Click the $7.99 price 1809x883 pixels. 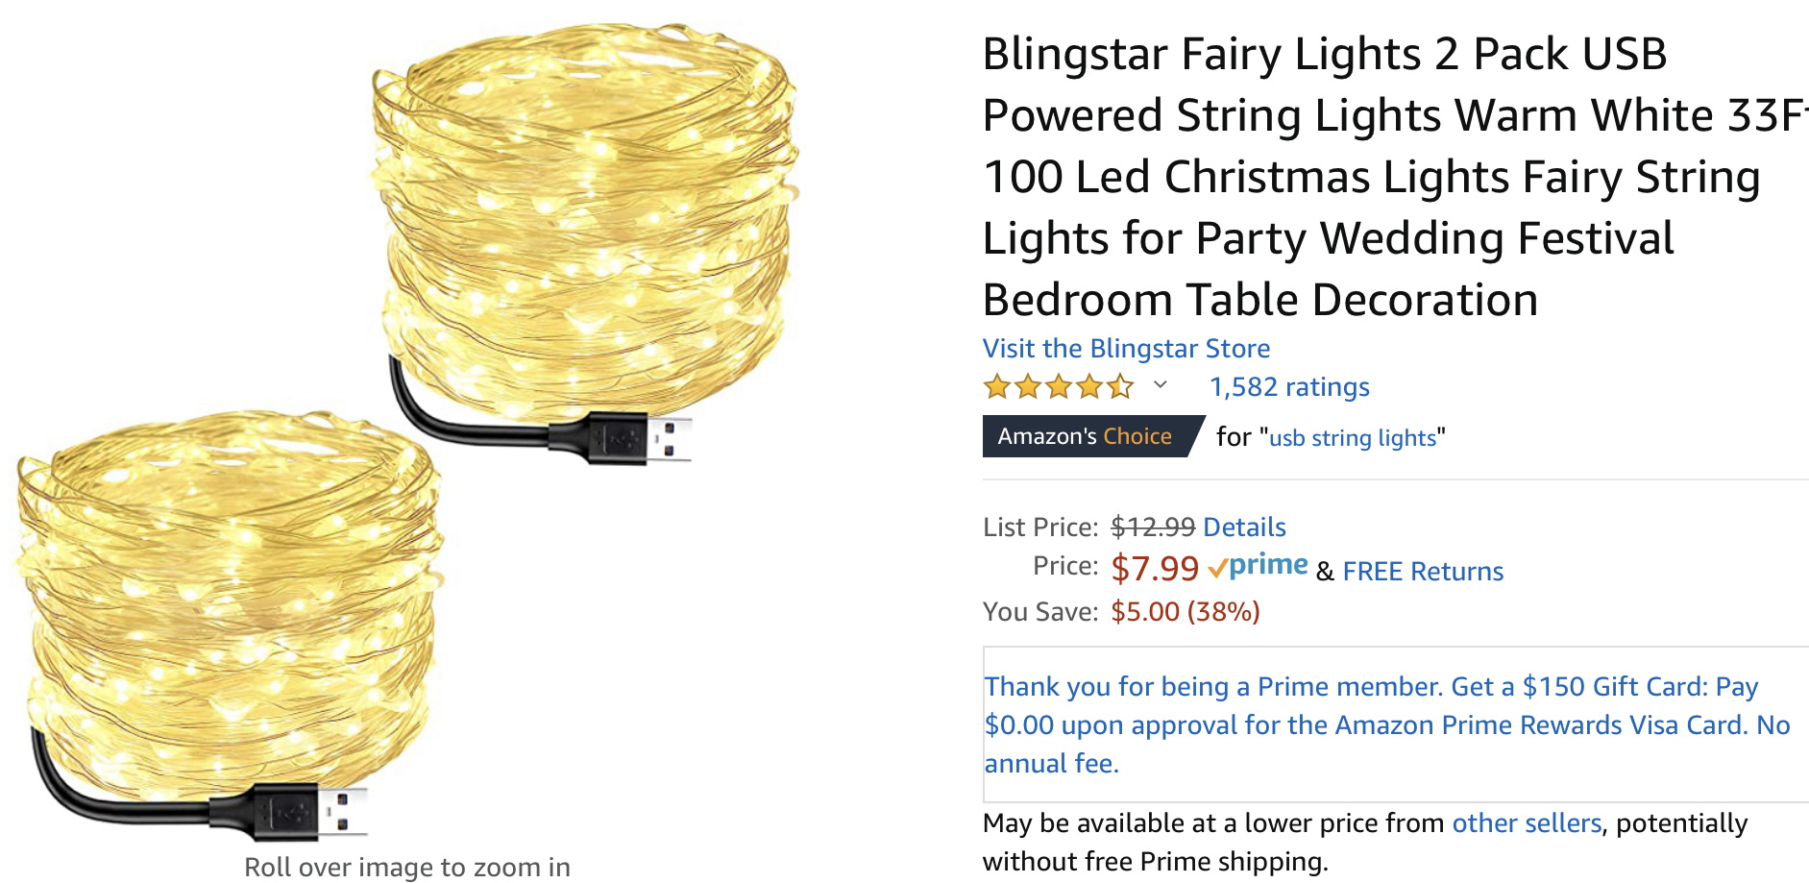[1155, 569]
